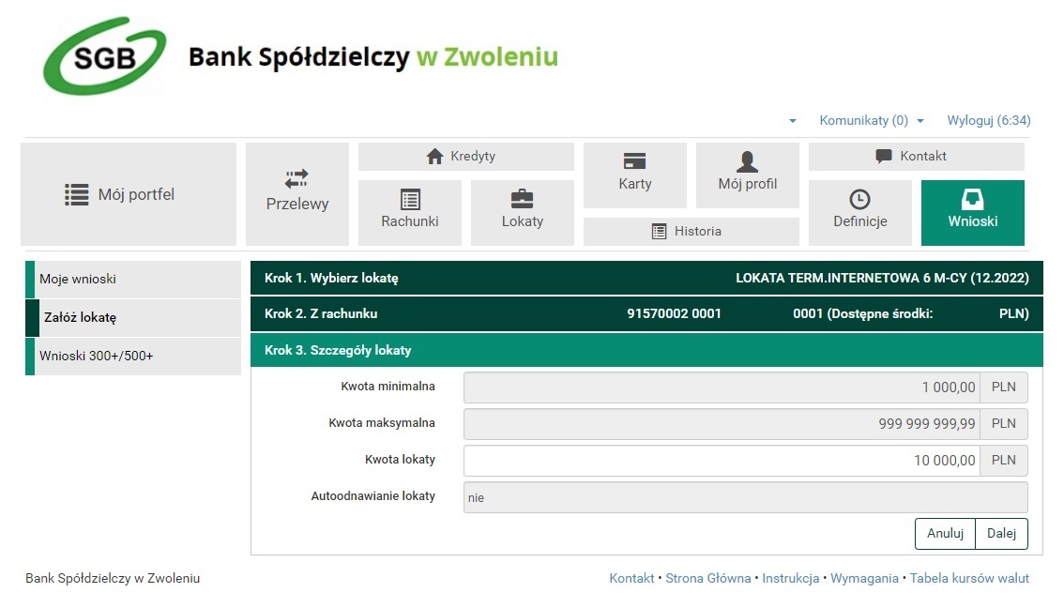The height and width of the screenshot is (608, 1064).
Task: Click the SGB bank logo
Action: click(x=104, y=55)
